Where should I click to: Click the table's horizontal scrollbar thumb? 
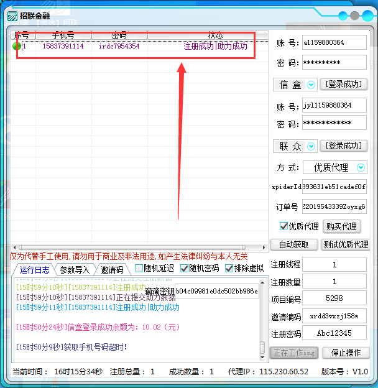[132, 247]
